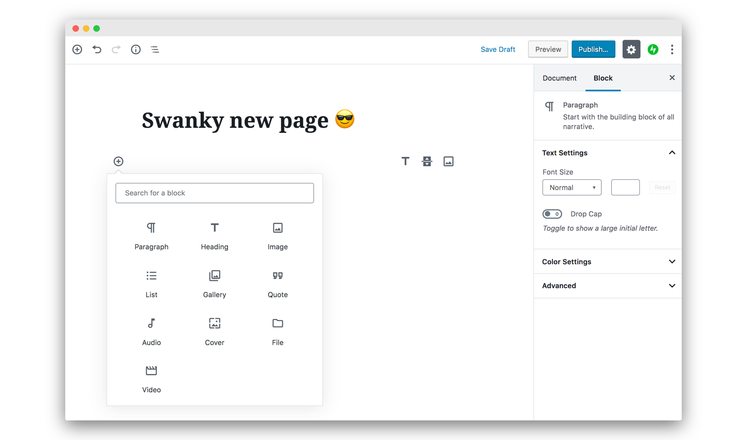The width and height of the screenshot is (747, 440).
Task: Click the Publish… button
Action: coord(593,49)
